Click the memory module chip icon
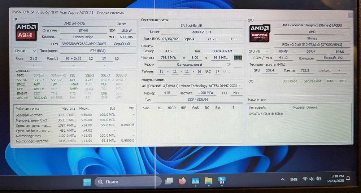361x193 pixels. 238,57
